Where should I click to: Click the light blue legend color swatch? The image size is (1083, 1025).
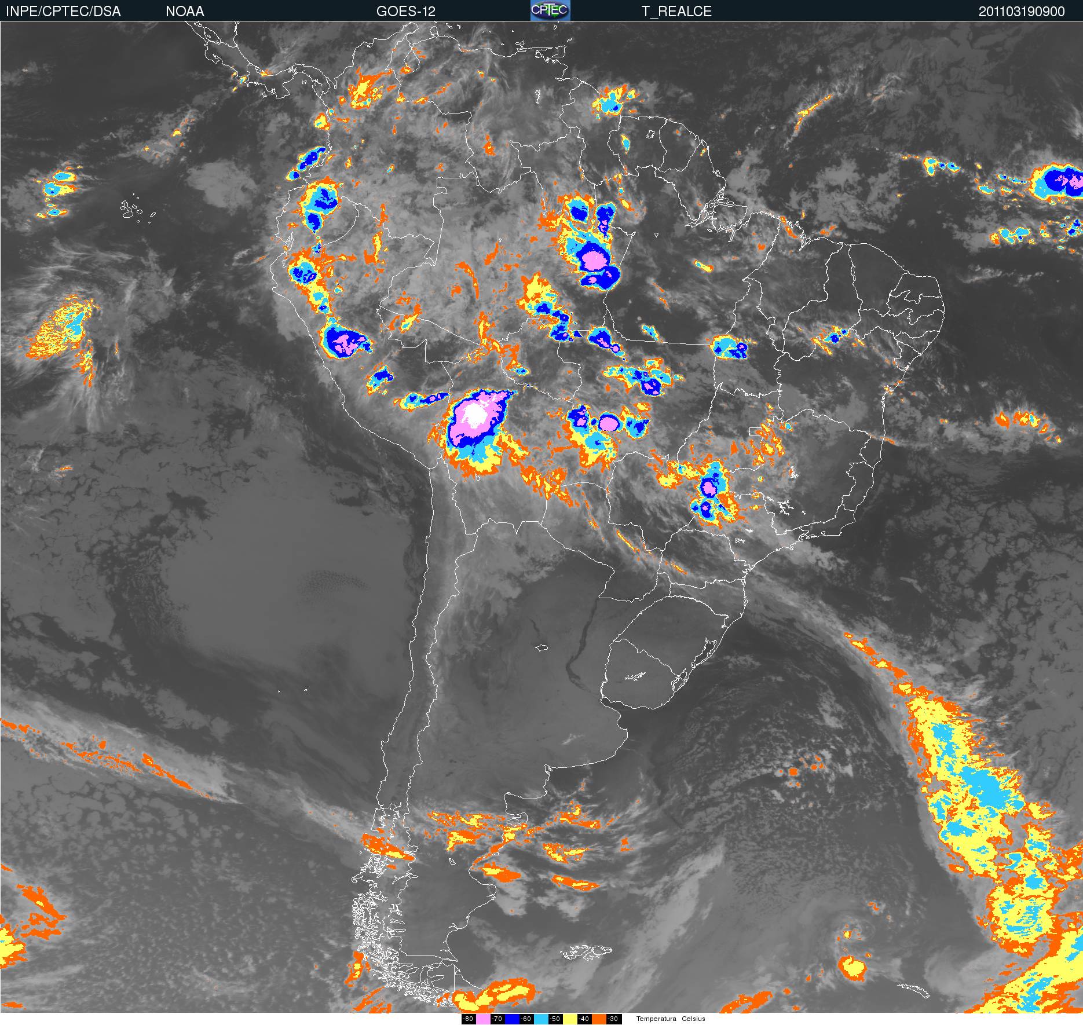point(541,1019)
